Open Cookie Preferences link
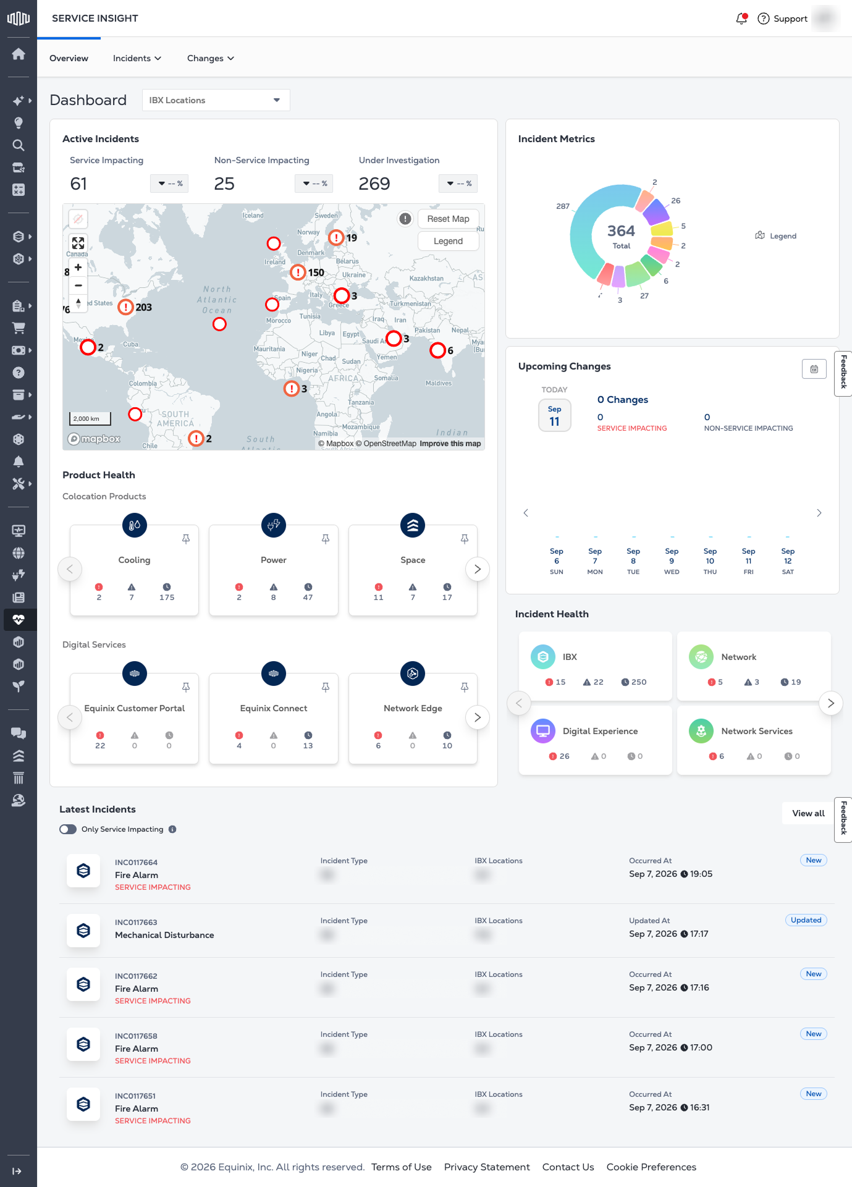 coord(651,1167)
